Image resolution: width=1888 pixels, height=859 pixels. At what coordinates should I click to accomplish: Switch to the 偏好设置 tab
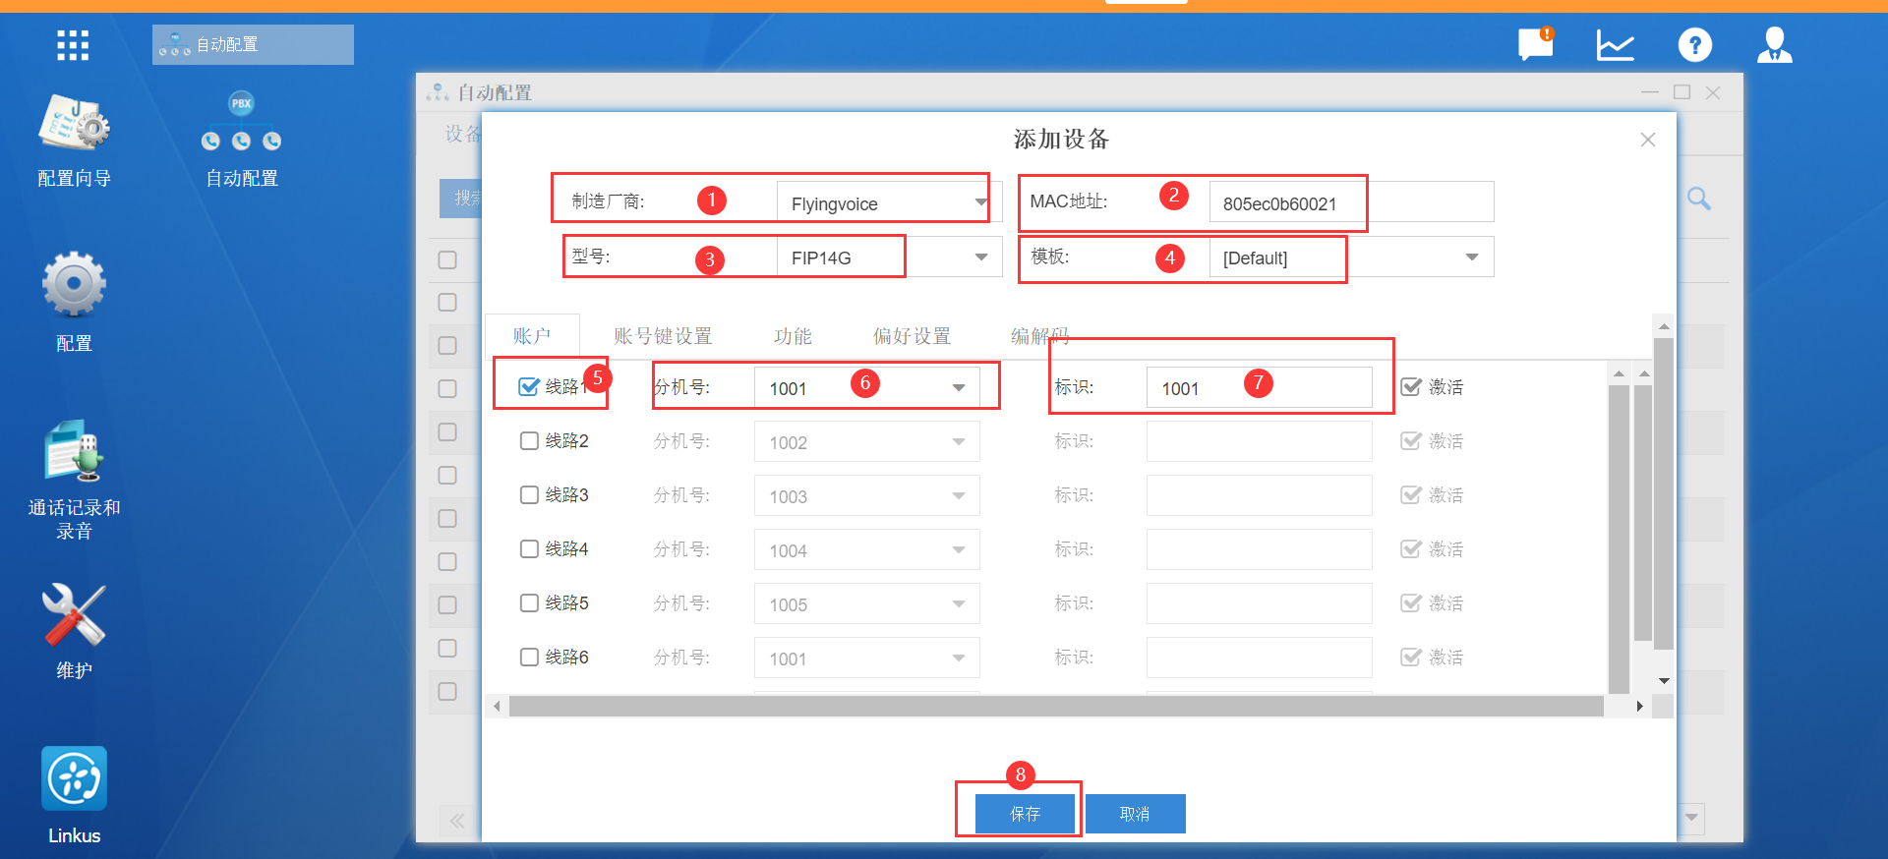912,336
